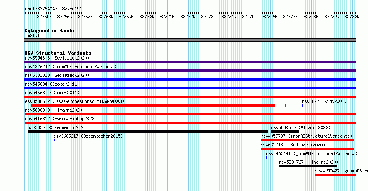Click the purple bar for nsv6554308
The height and width of the screenshot is (191, 368).
click(x=190, y=62)
